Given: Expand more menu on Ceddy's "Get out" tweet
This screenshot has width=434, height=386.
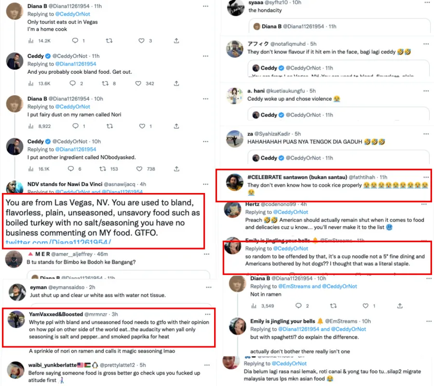Looking at the screenshot, I should coord(205,56).
